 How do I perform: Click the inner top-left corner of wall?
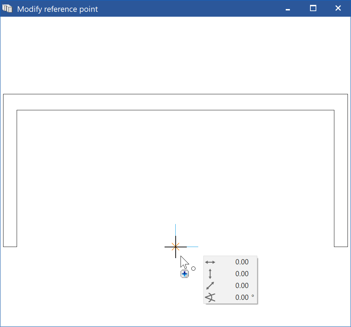point(17,110)
